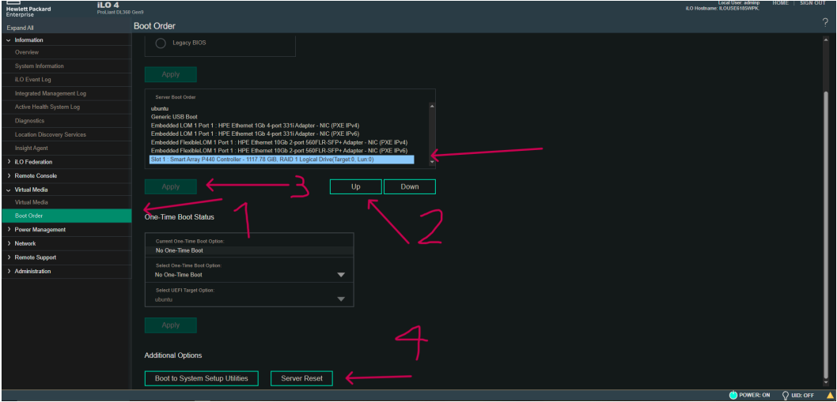Click Apply below Legacy BIOS option
The height and width of the screenshot is (402, 837).
(x=171, y=74)
